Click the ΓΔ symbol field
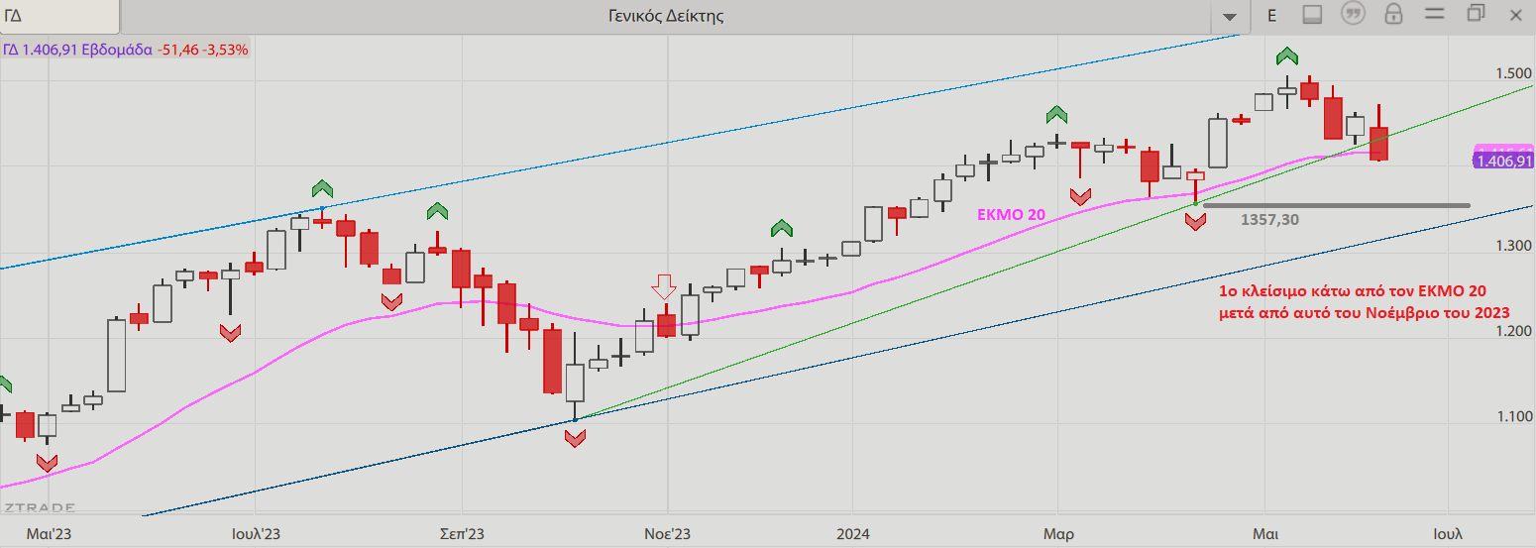This screenshot has height=548, width=1536. (59, 16)
